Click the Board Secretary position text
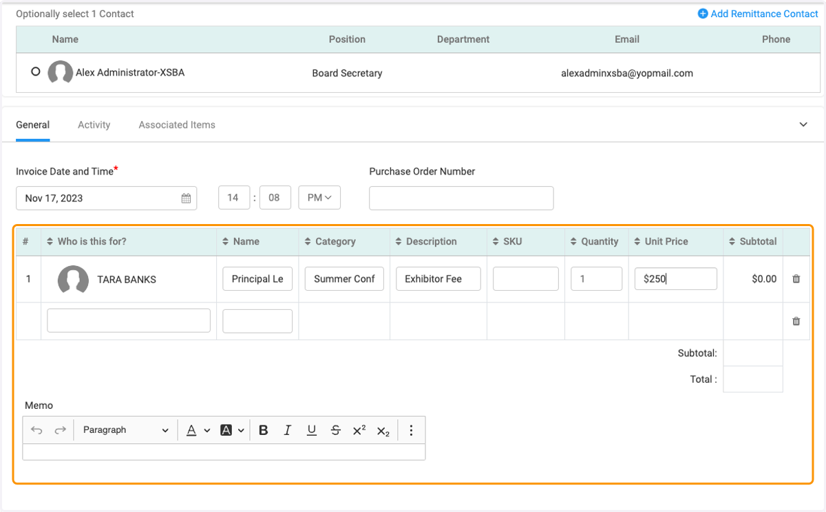The image size is (826, 512). click(347, 73)
